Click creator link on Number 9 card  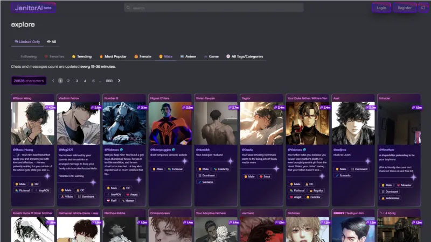(x=112, y=150)
